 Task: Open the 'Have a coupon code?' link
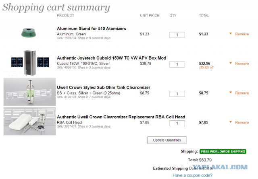pos(193,175)
